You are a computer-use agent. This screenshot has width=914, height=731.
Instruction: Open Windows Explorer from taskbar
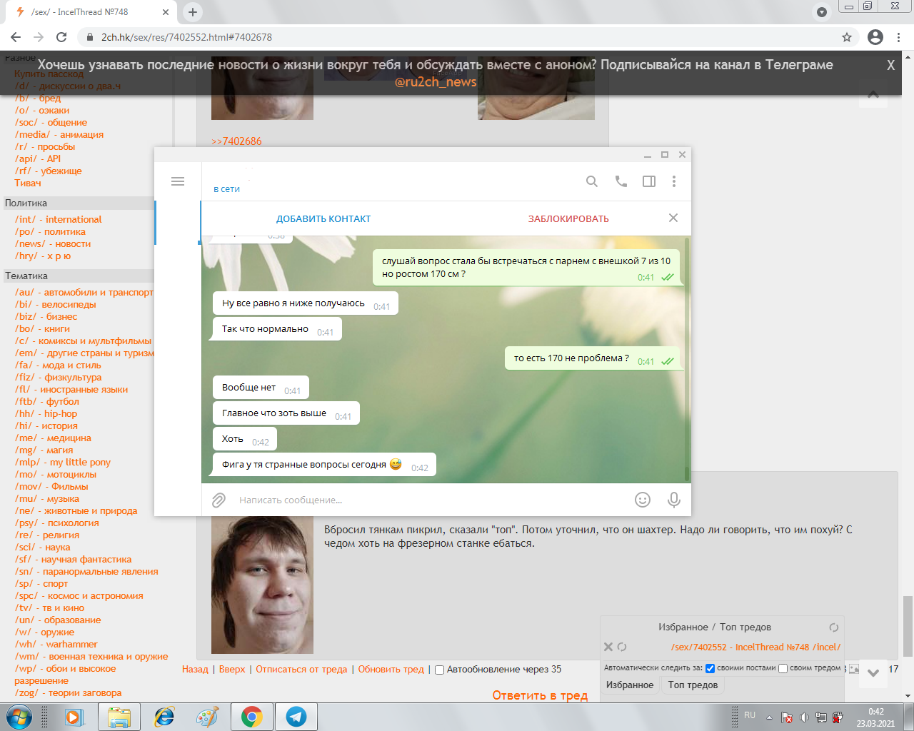(x=119, y=717)
